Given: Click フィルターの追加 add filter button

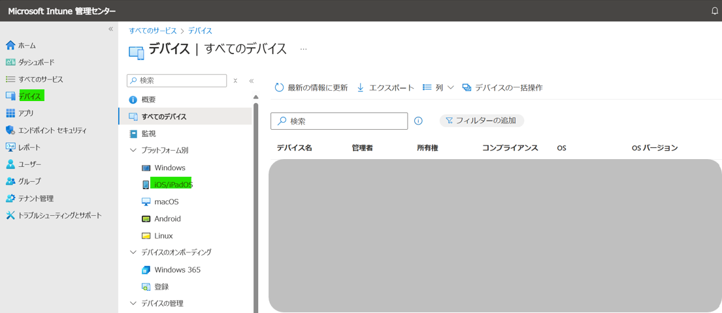Looking at the screenshot, I should 482,121.
